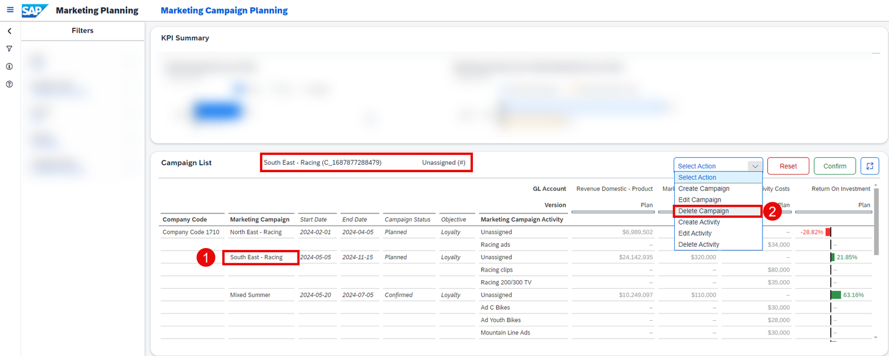The height and width of the screenshot is (356, 889).
Task: Choose Create Activity from action list
Action: 718,222
